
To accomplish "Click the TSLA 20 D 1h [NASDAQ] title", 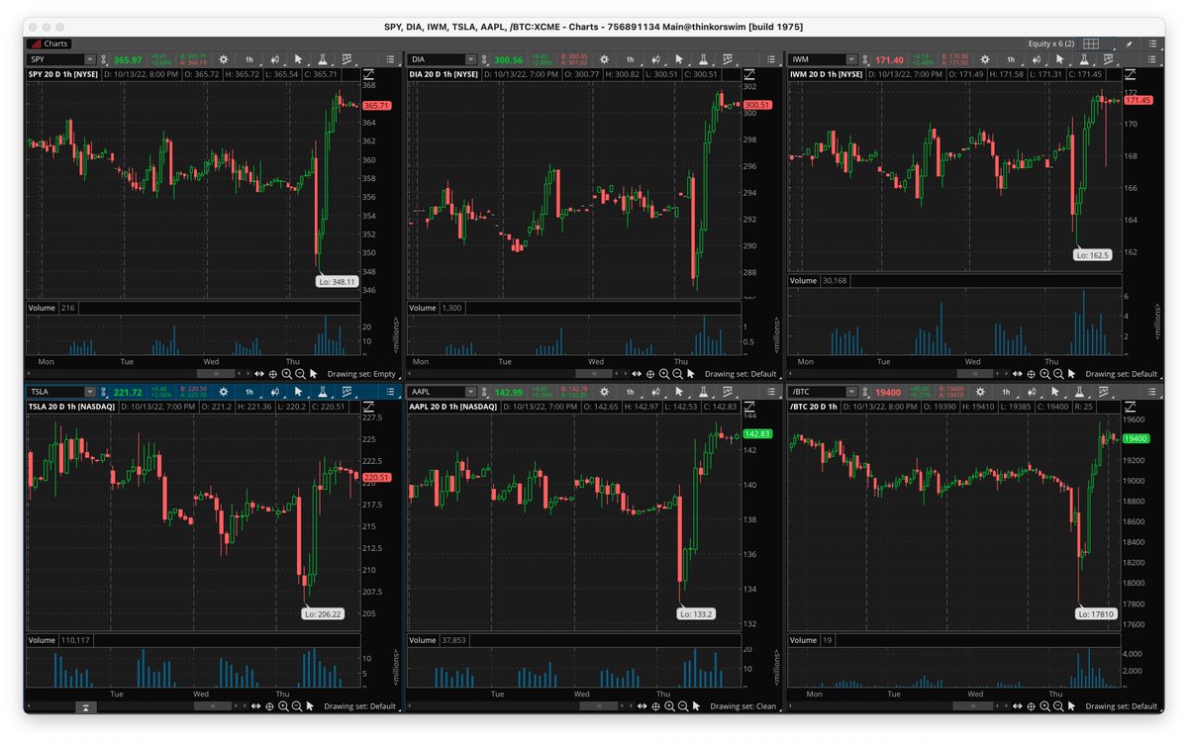I will tap(72, 407).
